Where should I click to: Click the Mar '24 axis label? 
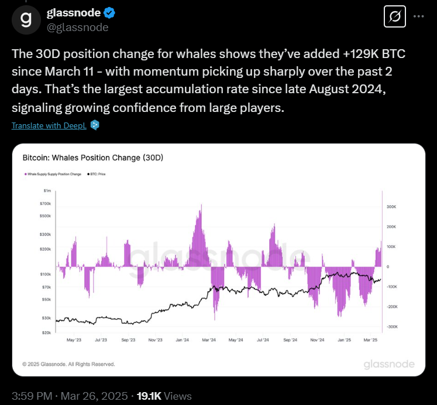click(x=209, y=340)
